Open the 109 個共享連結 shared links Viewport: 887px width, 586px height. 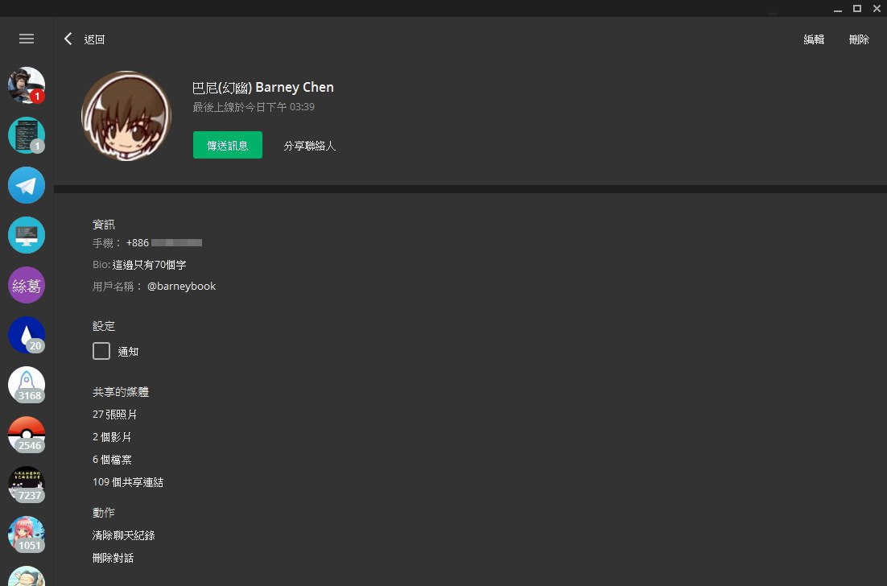[x=128, y=482]
